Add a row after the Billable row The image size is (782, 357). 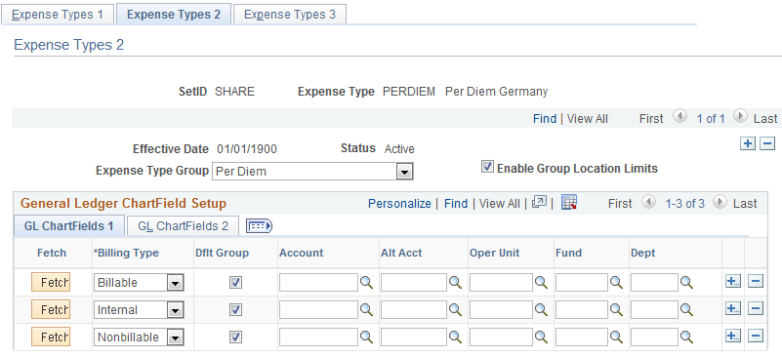click(x=732, y=282)
